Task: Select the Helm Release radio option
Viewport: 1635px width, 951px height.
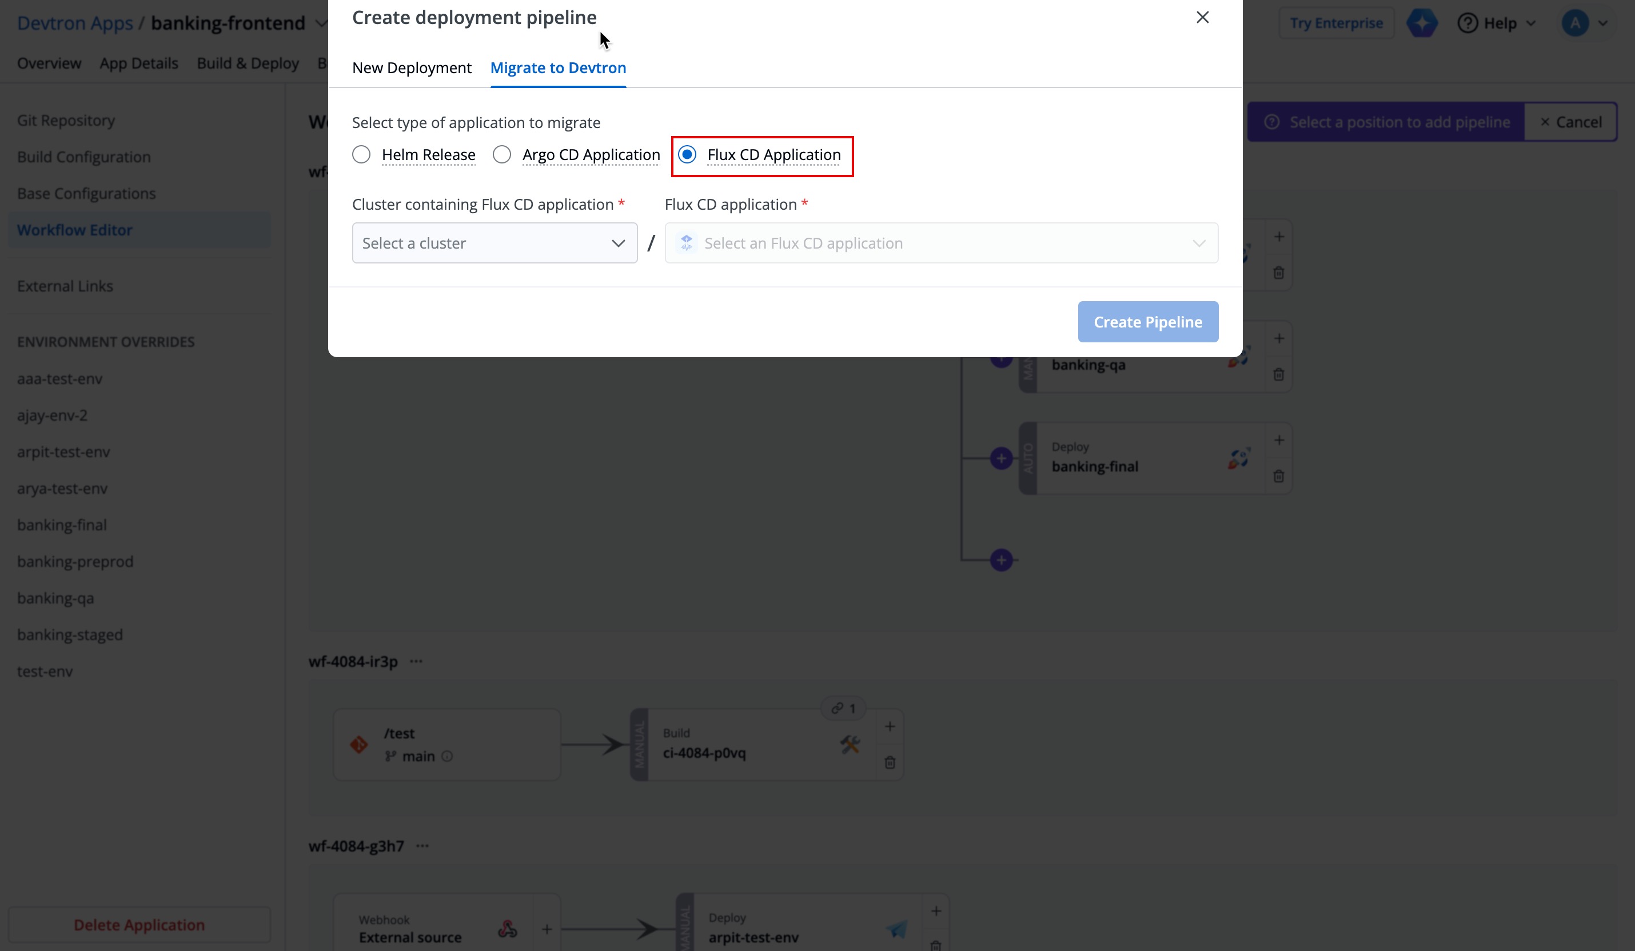Action: coord(361,154)
